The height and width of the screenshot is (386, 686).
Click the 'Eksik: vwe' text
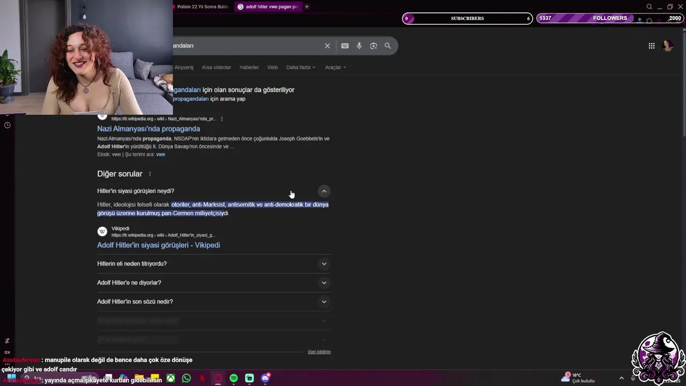click(109, 154)
